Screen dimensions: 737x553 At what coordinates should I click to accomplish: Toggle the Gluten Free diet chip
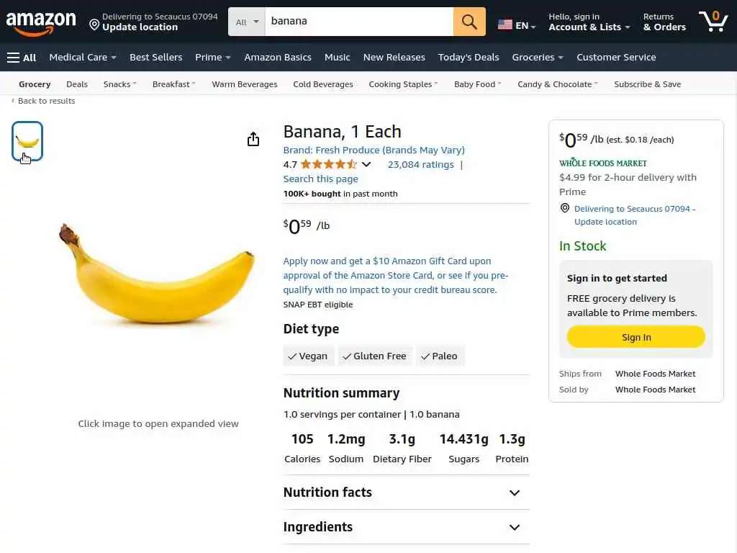(374, 356)
